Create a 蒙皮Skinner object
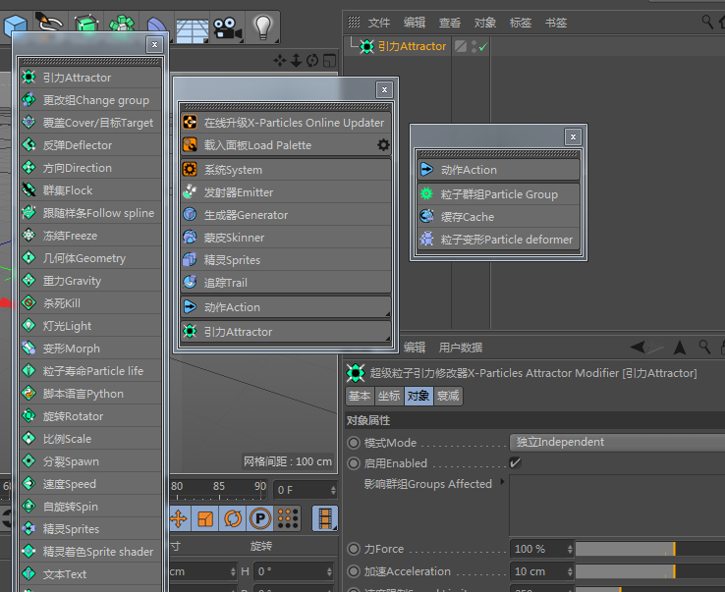This screenshot has width=725, height=592. click(286, 238)
